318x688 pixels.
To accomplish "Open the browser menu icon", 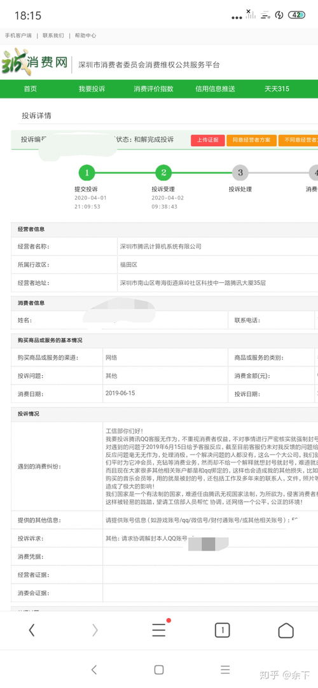I will pyautogui.click(x=159, y=630).
